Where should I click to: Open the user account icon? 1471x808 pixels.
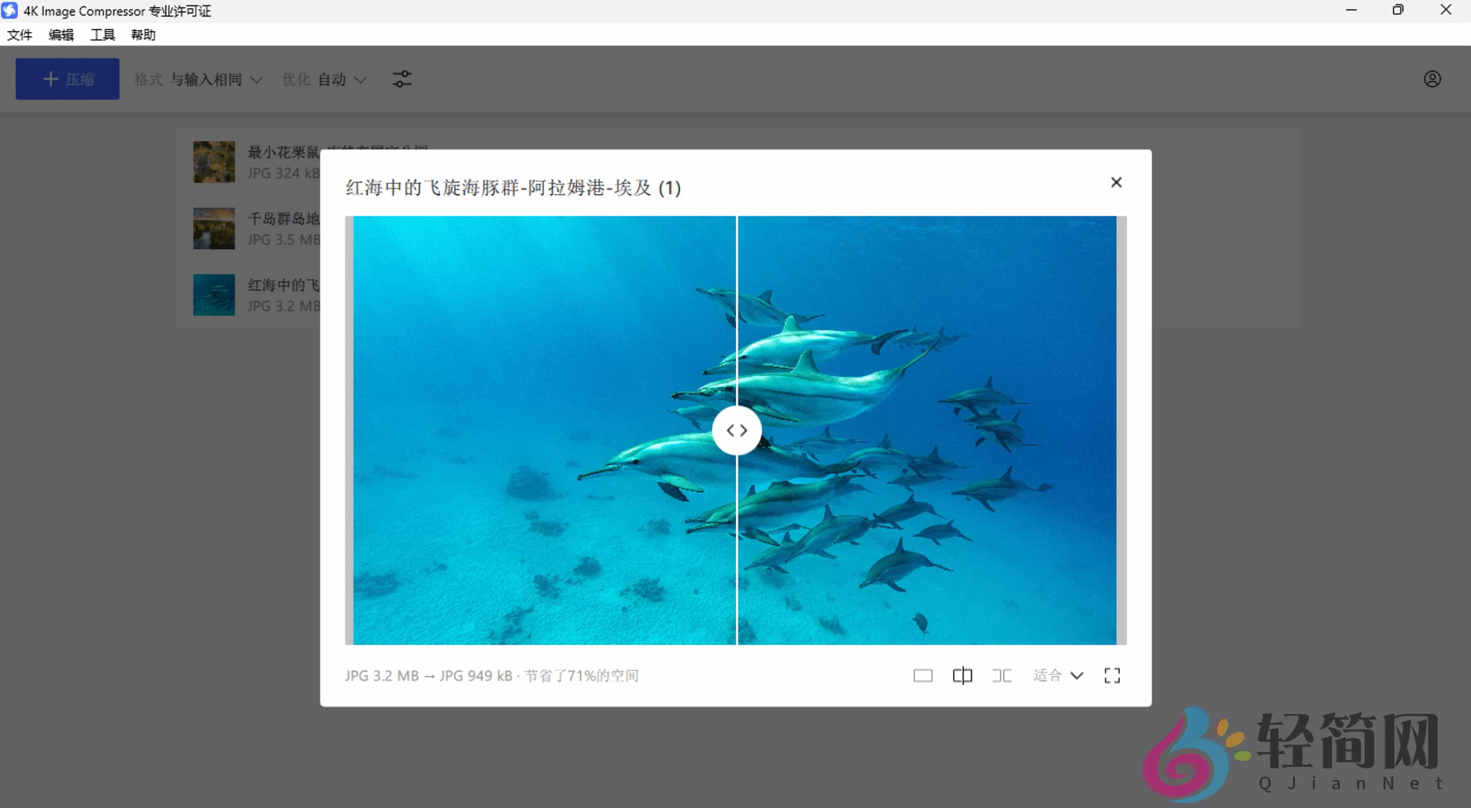coord(1432,79)
